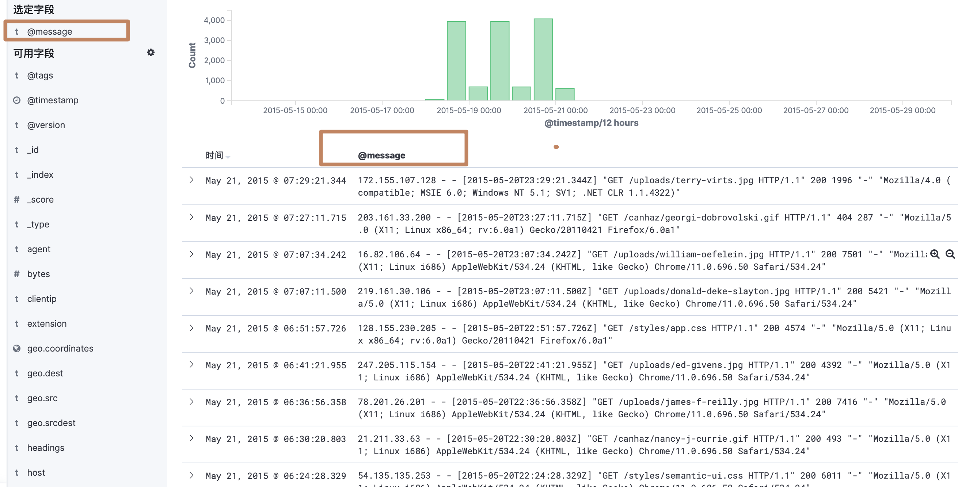Image resolution: width=958 pixels, height=487 pixels.
Task: Expand the 07:07:34.242 log row
Action: [x=191, y=254]
